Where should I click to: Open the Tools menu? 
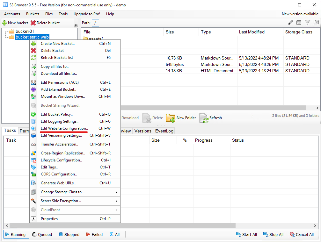click(63, 14)
